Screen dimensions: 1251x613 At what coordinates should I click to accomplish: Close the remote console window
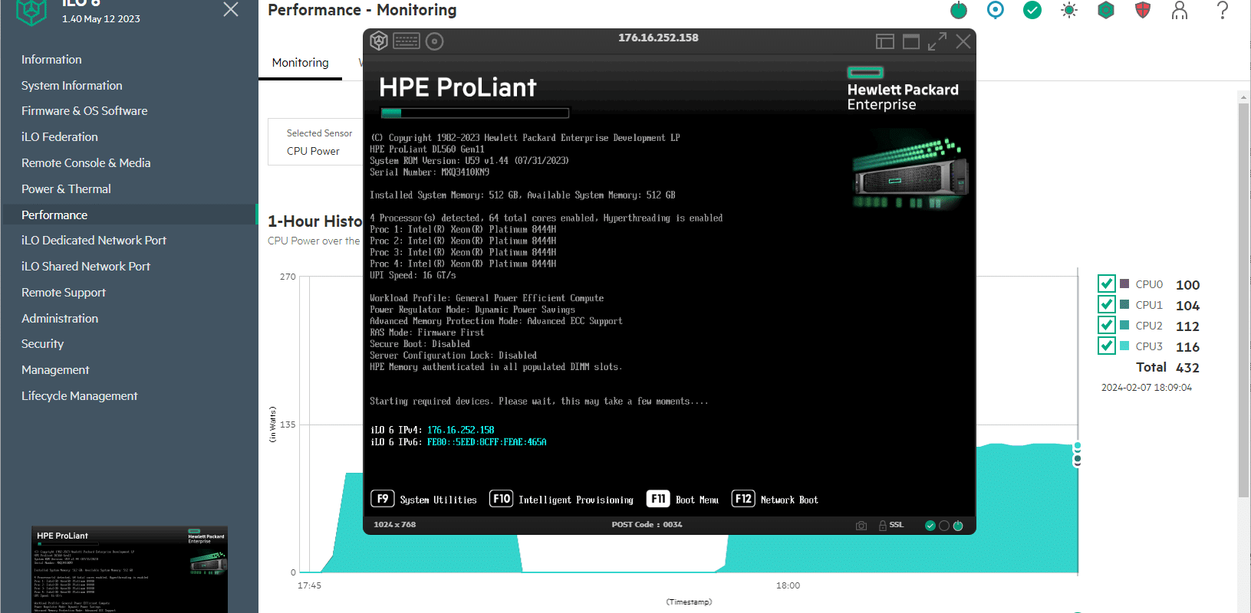(x=963, y=41)
